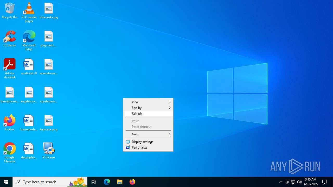Show hidden system tray icons
The image size is (333, 187).
(x=281, y=182)
